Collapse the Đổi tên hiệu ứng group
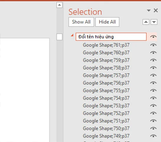161x142 pixels. click(x=72, y=35)
